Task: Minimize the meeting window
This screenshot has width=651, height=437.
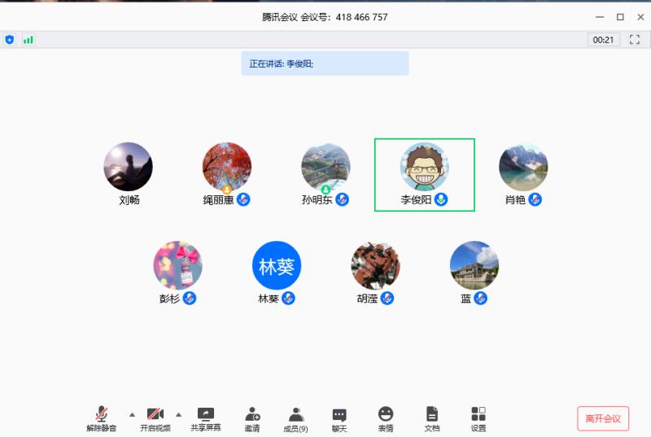Action: tap(600, 17)
